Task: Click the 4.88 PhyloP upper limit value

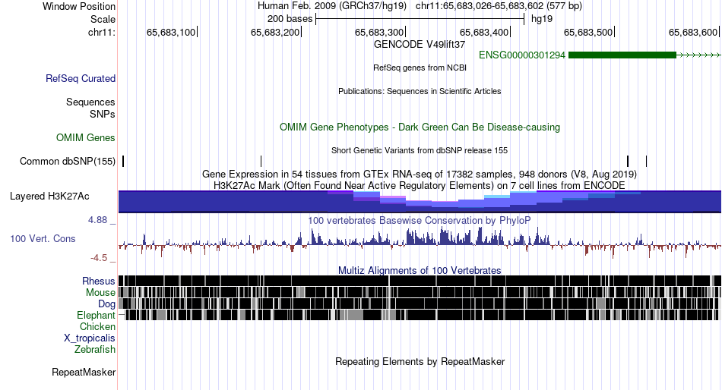Action: (97, 220)
